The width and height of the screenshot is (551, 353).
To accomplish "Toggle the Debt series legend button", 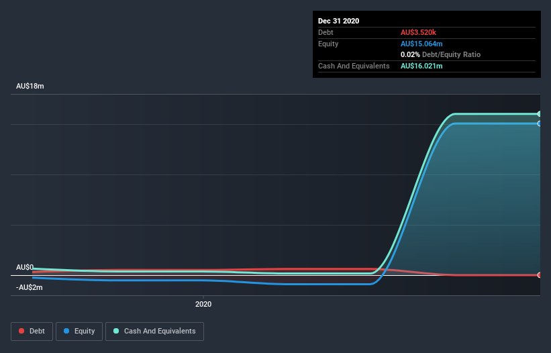I will (x=32, y=332).
